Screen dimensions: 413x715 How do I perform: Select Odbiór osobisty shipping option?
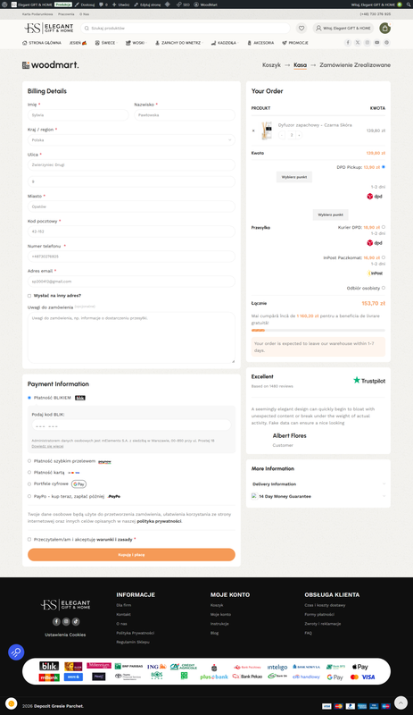point(384,288)
